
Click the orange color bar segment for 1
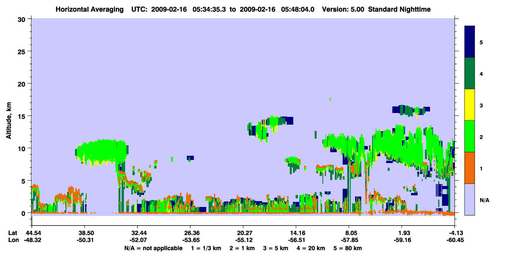[x=470, y=168]
